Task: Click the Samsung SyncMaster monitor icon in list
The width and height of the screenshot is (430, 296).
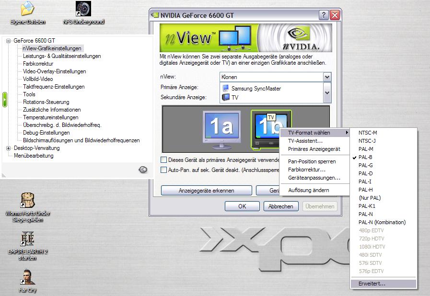Action: [x=226, y=88]
